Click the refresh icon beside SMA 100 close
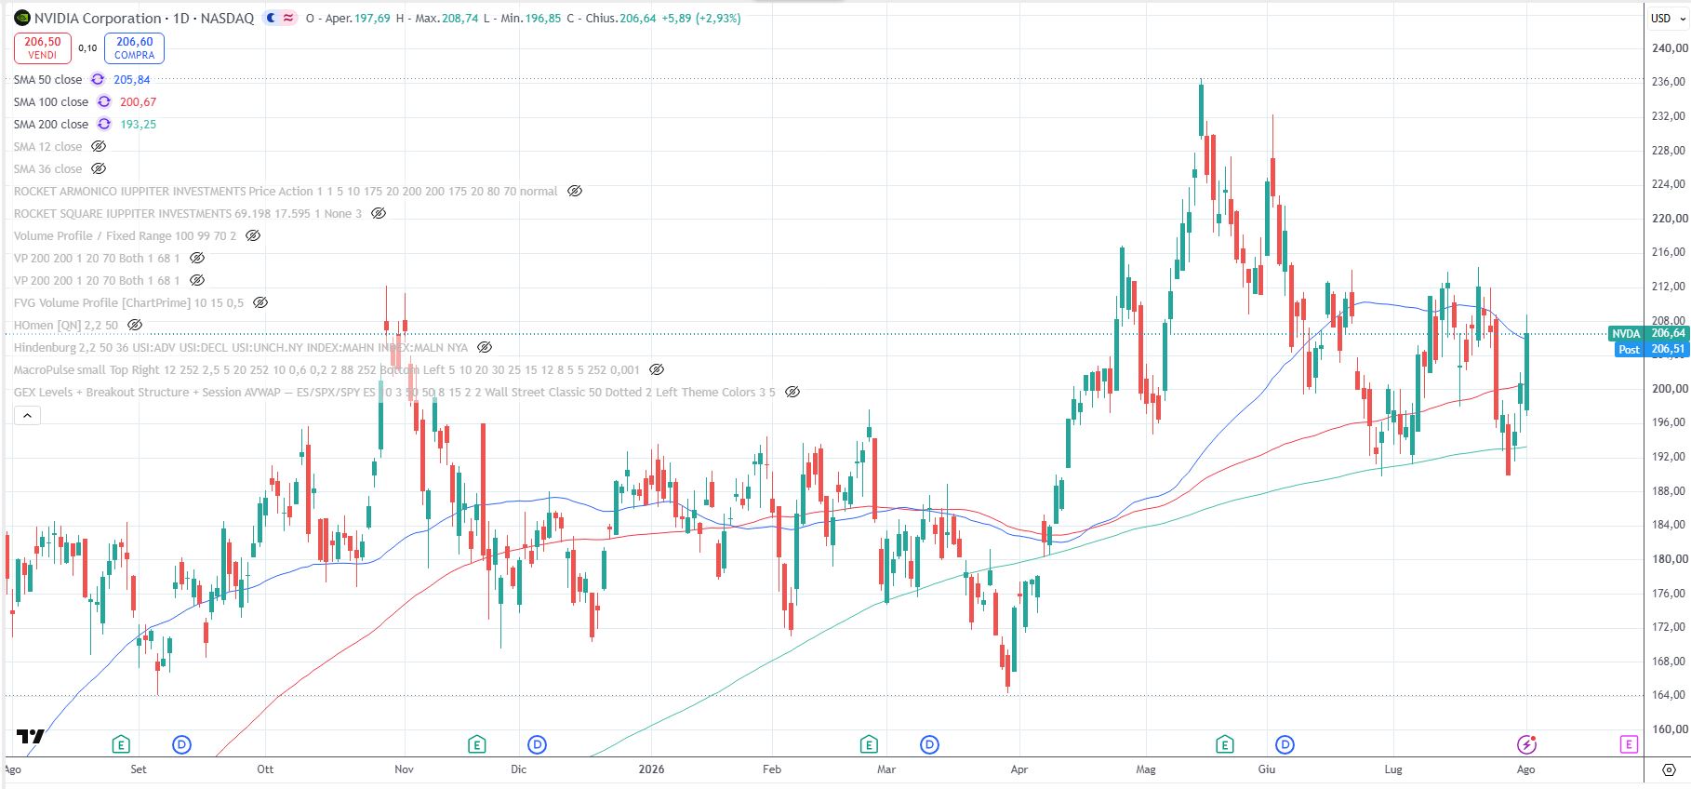 [x=104, y=101]
